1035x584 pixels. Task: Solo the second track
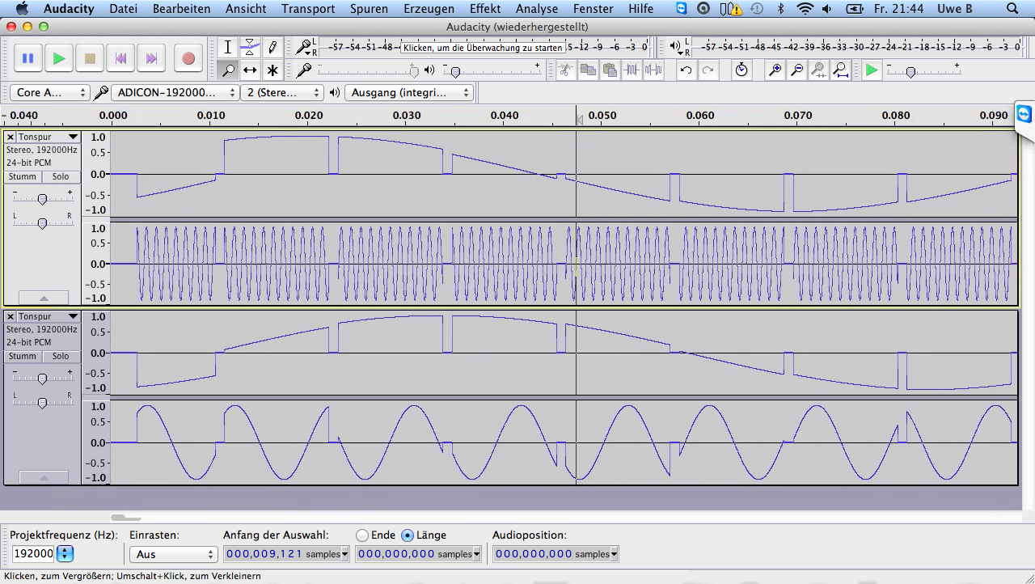(x=61, y=357)
